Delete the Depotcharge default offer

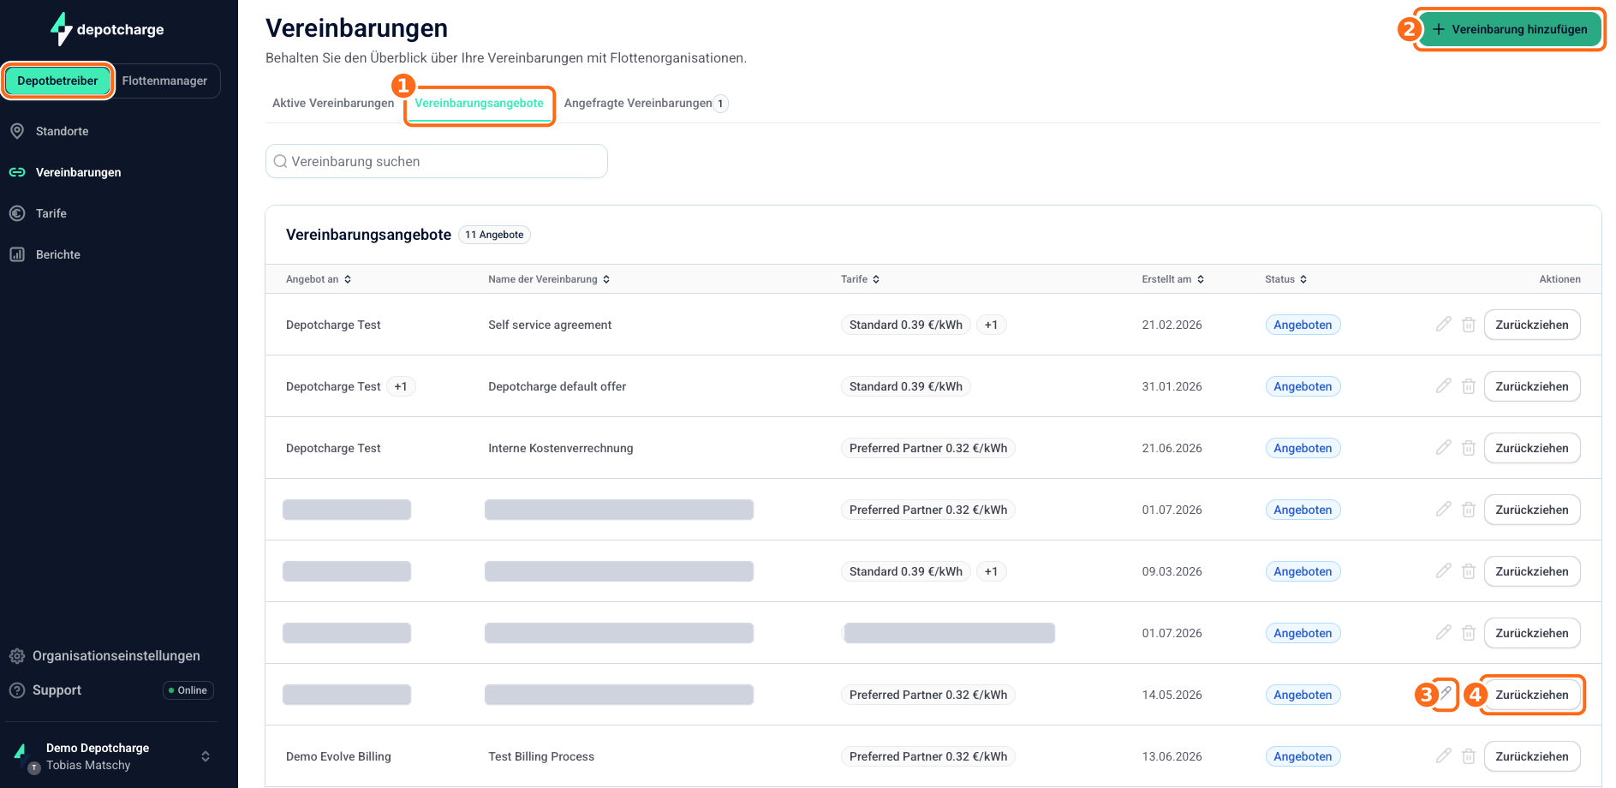(1469, 386)
